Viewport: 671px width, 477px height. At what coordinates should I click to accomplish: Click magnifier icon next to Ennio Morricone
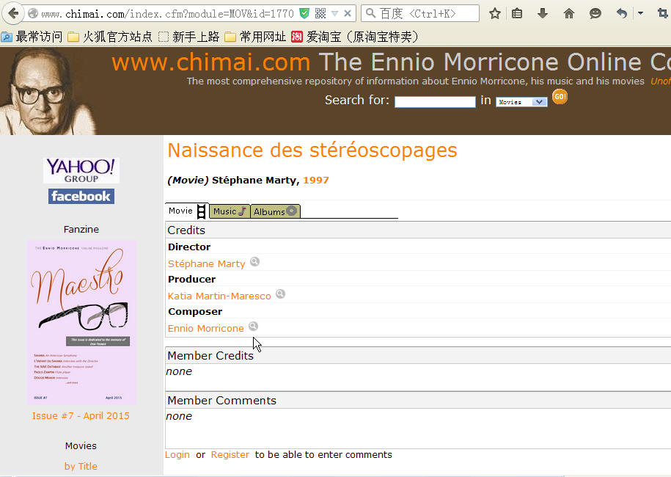pyautogui.click(x=253, y=327)
